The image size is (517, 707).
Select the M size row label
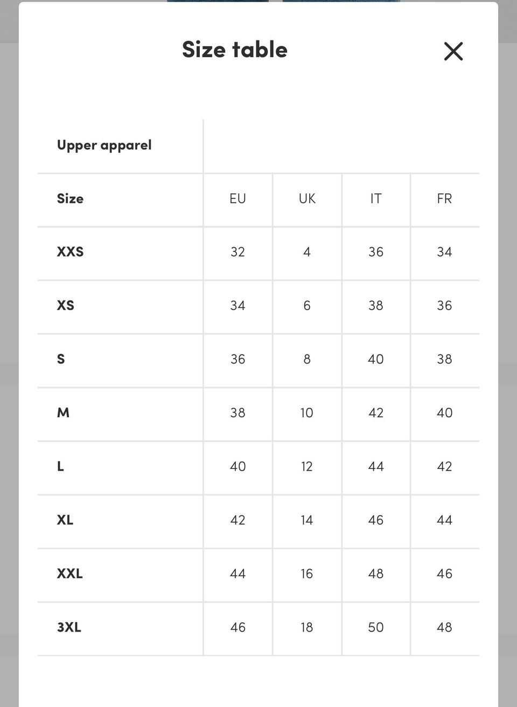(x=63, y=412)
